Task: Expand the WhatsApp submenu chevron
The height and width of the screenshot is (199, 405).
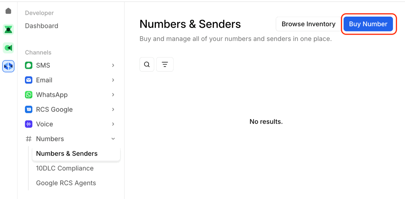Action: click(x=113, y=95)
